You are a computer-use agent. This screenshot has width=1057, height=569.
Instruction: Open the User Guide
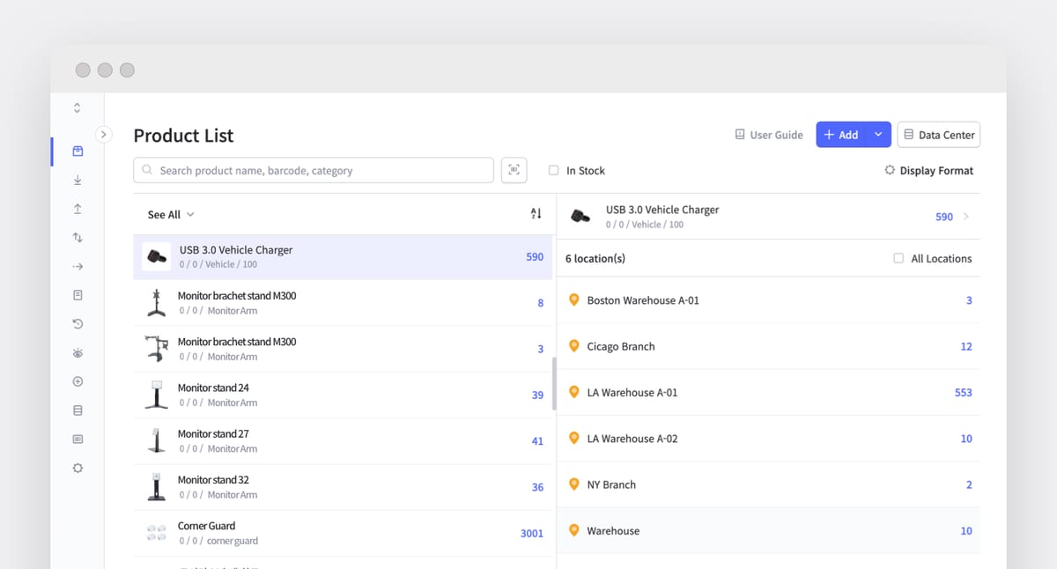click(768, 134)
